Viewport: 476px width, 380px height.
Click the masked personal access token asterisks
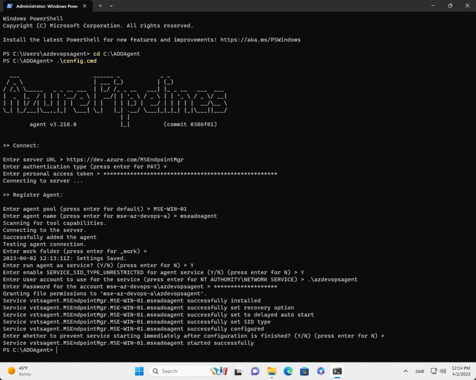point(190,174)
